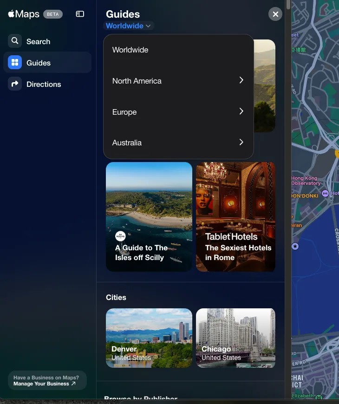This screenshot has height=404, width=339.
Task: Open the Denver city guide
Action: pyautogui.click(x=149, y=338)
